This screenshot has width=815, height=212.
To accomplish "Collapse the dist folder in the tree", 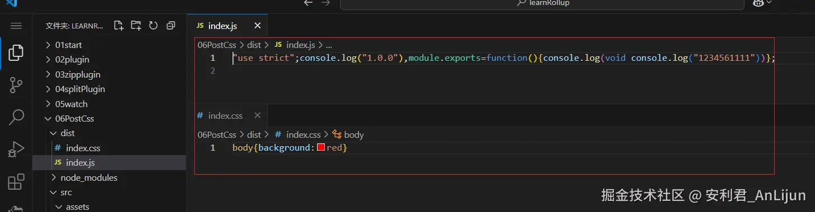I will (67, 133).
